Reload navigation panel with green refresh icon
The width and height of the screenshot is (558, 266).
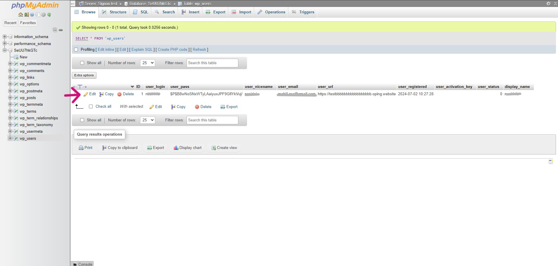click(x=49, y=15)
